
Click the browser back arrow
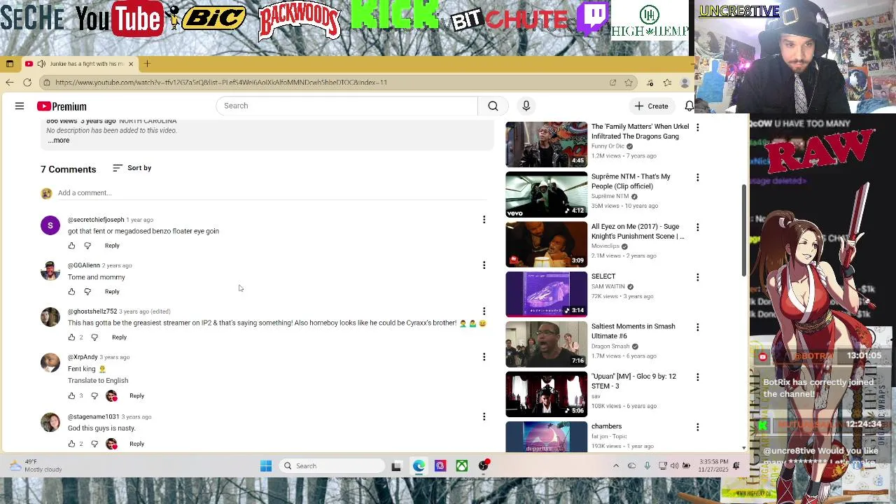[9, 83]
